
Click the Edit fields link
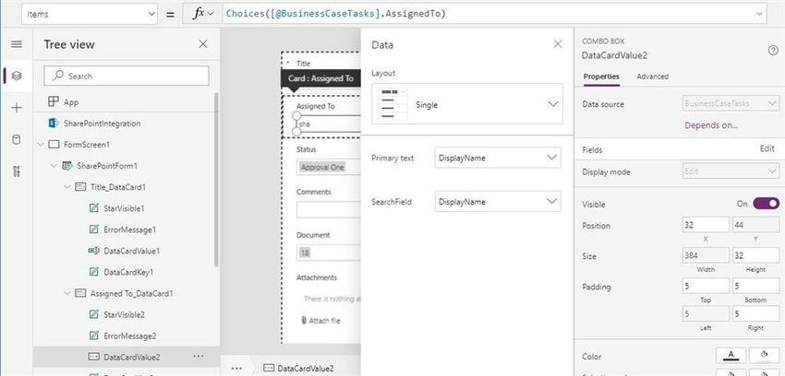click(x=767, y=148)
